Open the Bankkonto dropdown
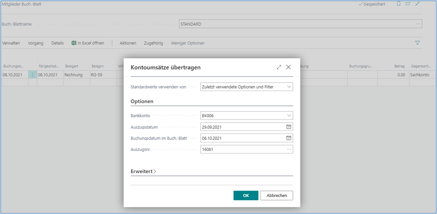Image resolution: width=437 pixels, height=214 pixels. (288, 116)
